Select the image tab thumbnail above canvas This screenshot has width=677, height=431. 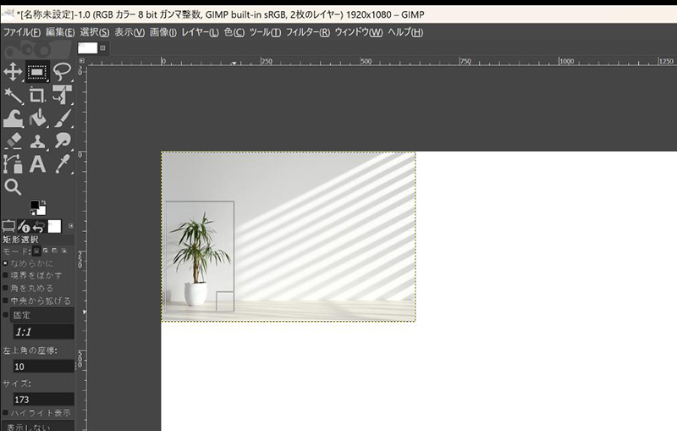(x=88, y=48)
